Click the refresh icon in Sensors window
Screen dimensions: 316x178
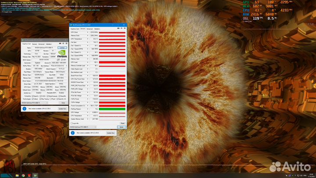[x=121, y=29]
